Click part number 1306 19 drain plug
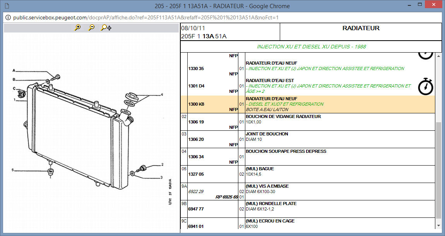445x236 pixels. pos(196,122)
